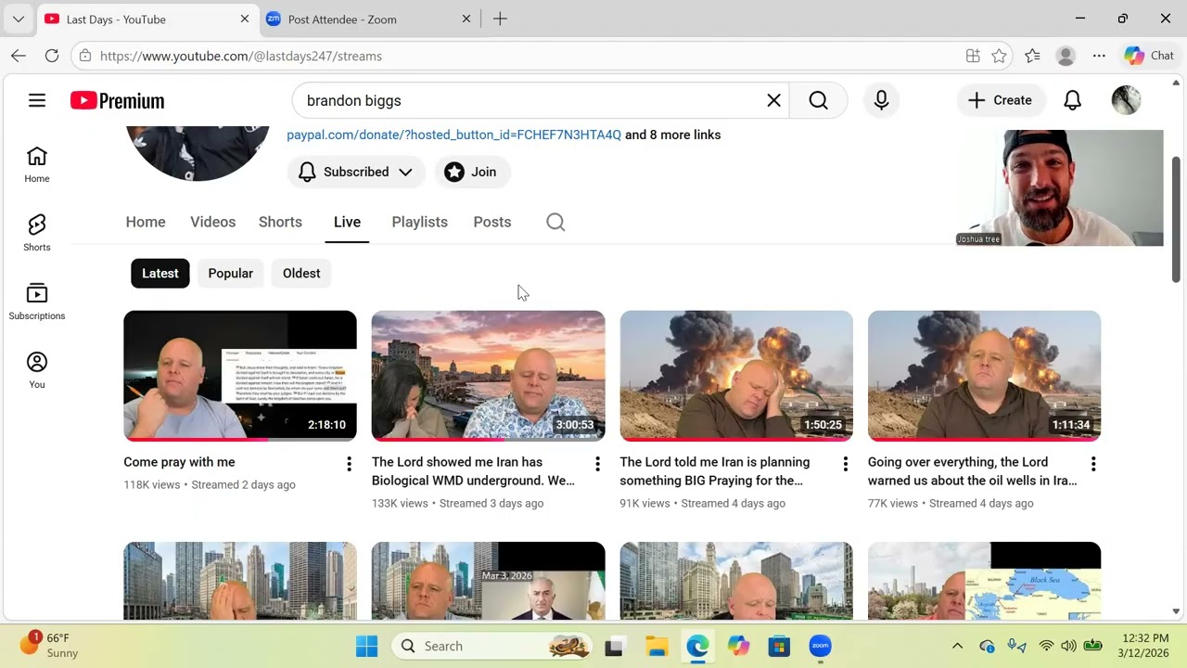Open options for 'Biological WMD underground' video
Viewport: 1187px width, 668px height.
tap(597, 464)
